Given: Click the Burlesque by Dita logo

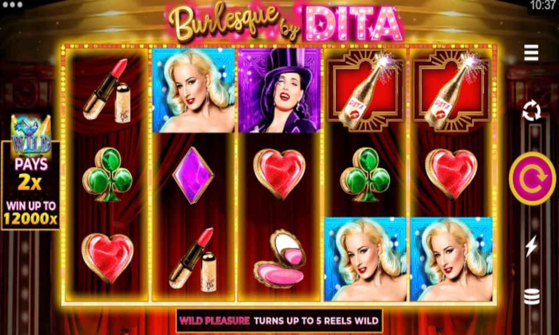Looking at the screenshot, I should (x=285, y=22).
